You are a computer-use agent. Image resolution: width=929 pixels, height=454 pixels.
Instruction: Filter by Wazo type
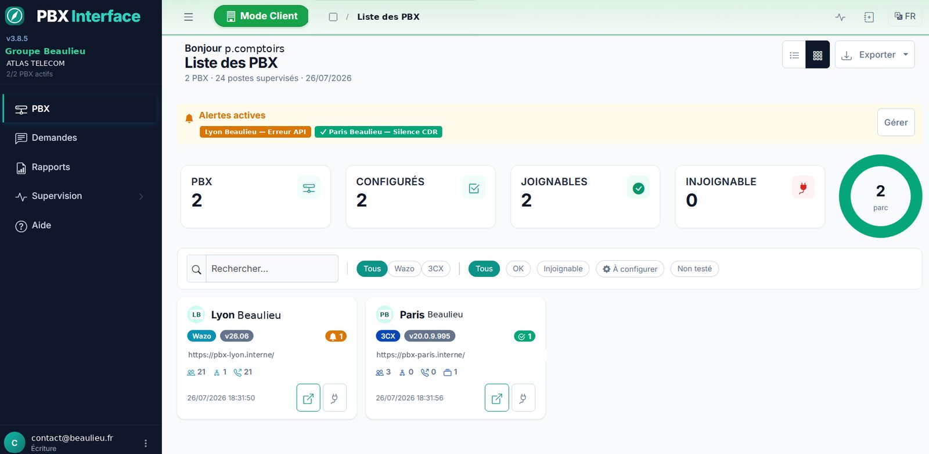pos(404,269)
